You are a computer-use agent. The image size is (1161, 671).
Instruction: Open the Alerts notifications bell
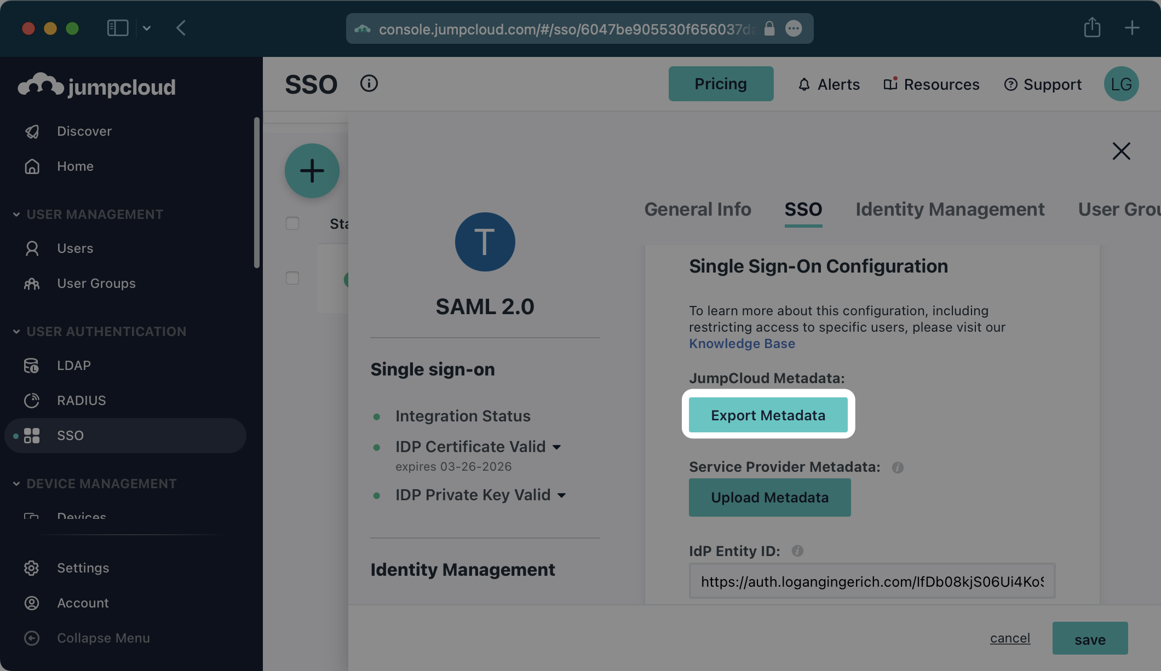tap(804, 84)
